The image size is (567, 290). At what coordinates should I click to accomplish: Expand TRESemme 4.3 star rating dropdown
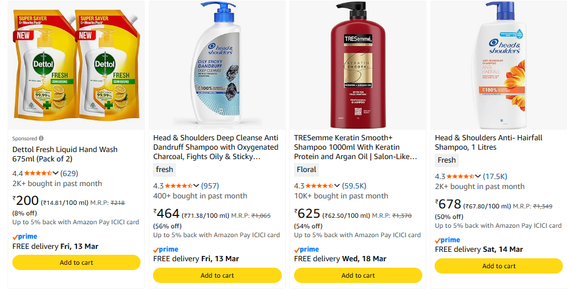pos(338,186)
